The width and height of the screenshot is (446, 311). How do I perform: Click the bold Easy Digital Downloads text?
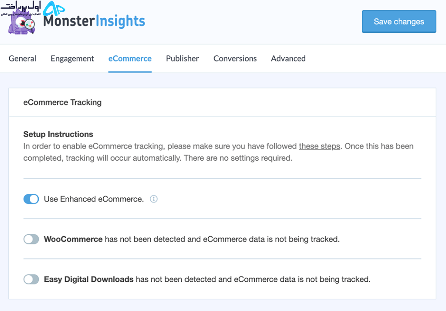88,279
